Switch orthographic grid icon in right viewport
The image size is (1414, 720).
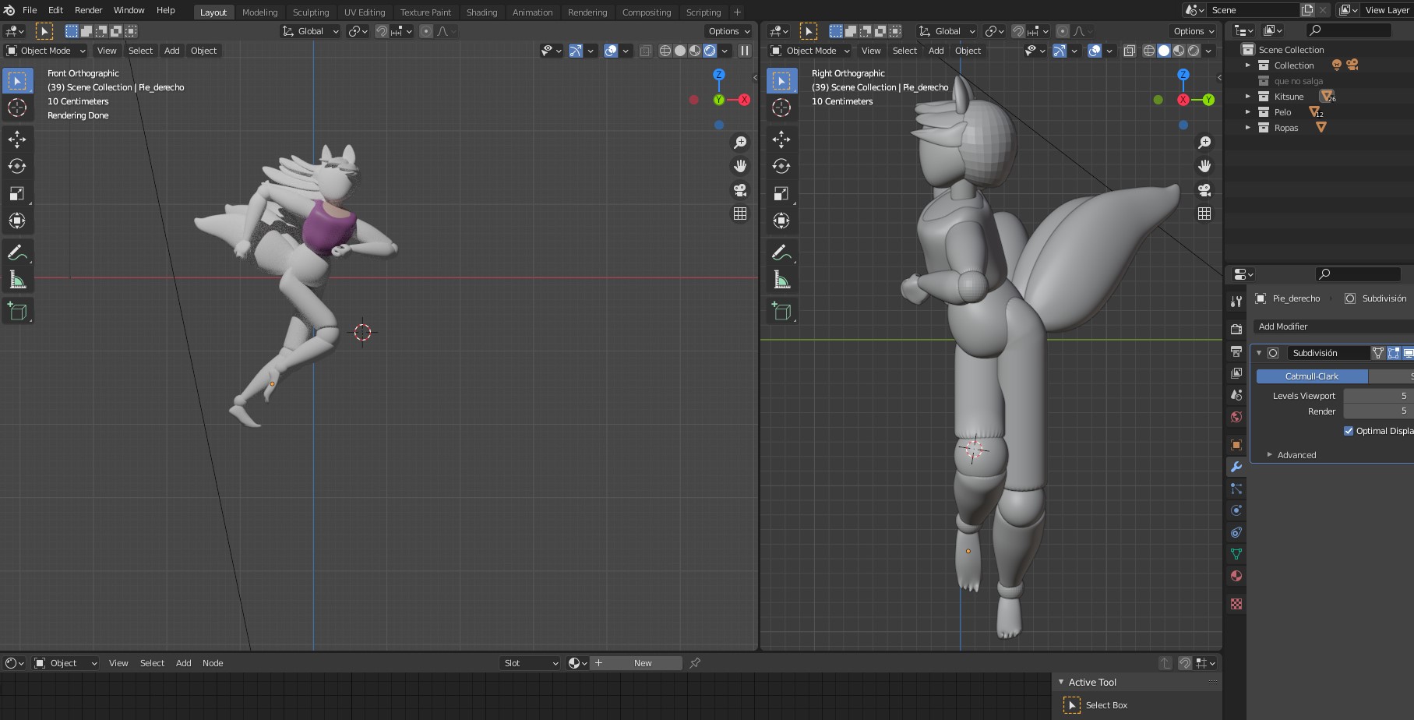[1204, 214]
